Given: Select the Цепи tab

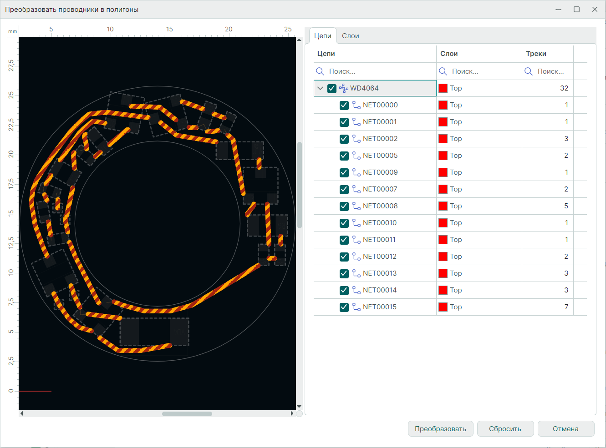Looking at the screenshot, I should pos(322,36).
